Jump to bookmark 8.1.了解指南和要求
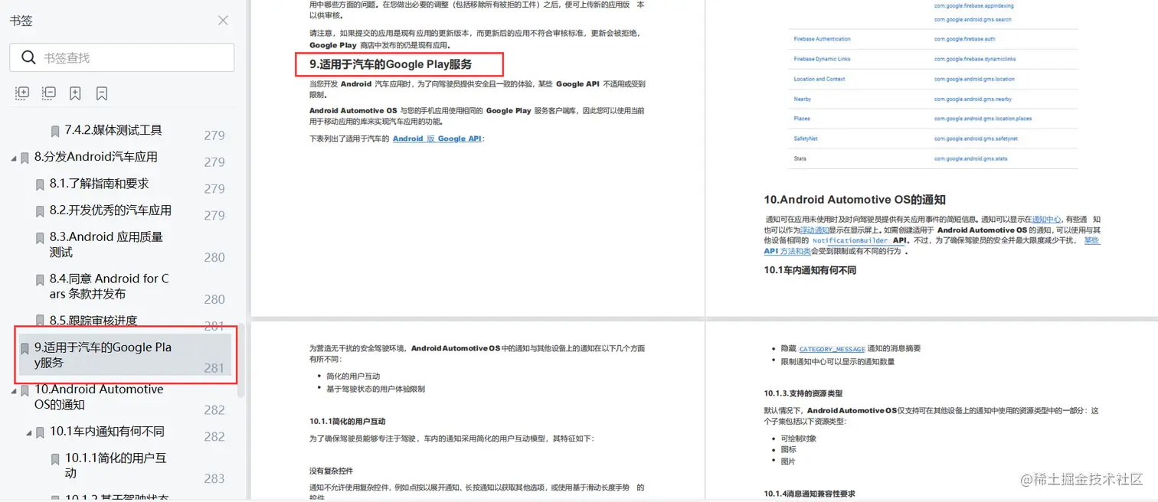1158x502 pixels. point(99,184)
